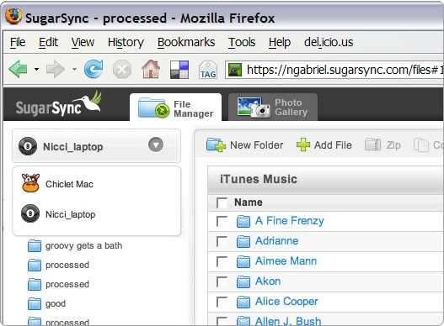Click the Aimee Mann folder icon
The width and height of the screenshot is (444, 326).
tap(243, 261)
